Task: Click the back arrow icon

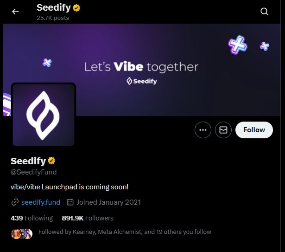Action: [x=15, y=12]
